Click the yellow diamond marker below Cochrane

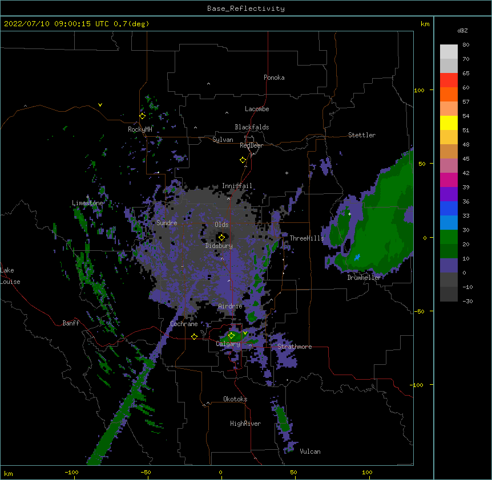tap(194, 336)
